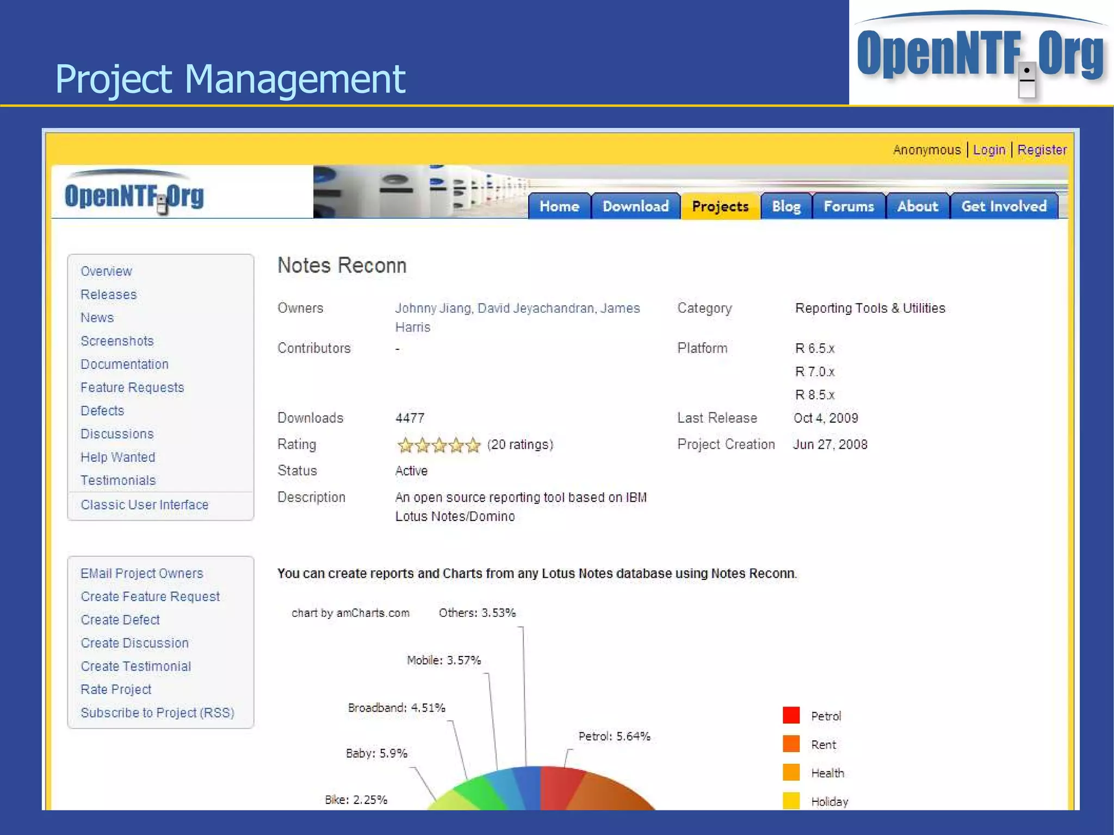
Task: Open the Help Wanted link
Action: click(117, 457)
